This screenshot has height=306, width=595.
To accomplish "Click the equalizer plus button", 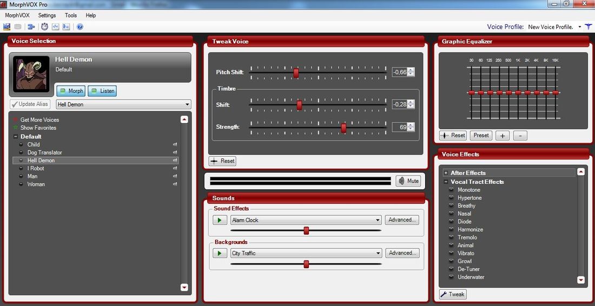I will [503, 136].
